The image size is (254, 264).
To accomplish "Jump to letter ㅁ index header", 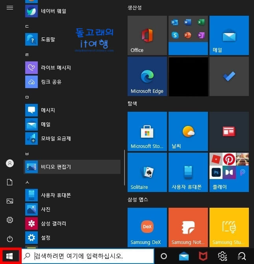I will tap(27, 97).
